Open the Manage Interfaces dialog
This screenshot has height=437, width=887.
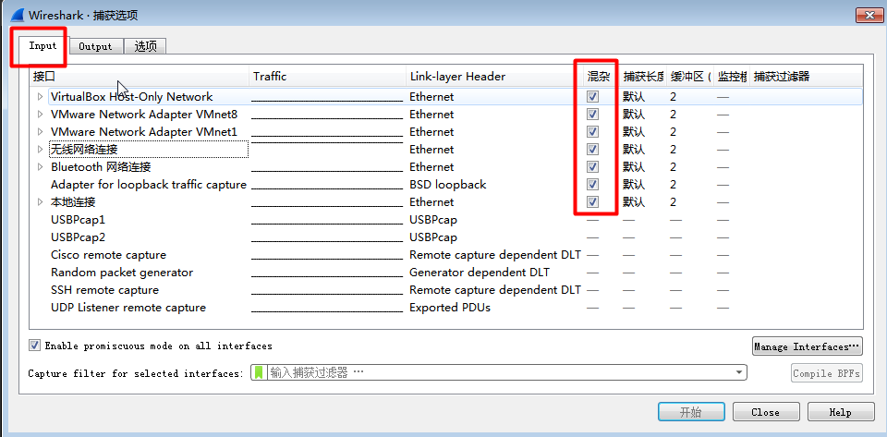pyautogui.click(x=808, y=346)
